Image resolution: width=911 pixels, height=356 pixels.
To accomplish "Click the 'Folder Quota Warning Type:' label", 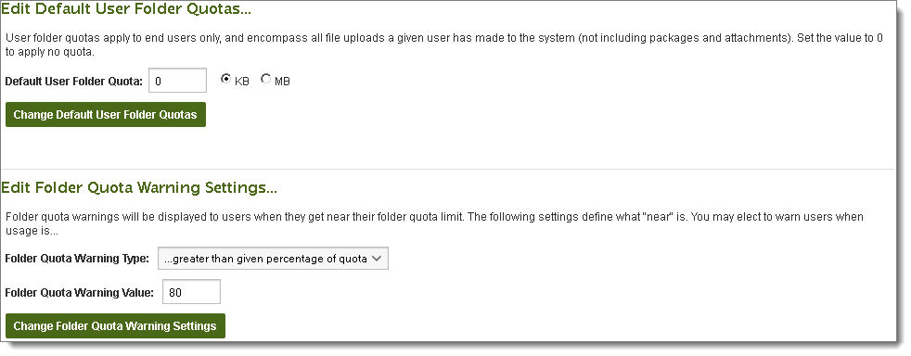I will point(77,259).
